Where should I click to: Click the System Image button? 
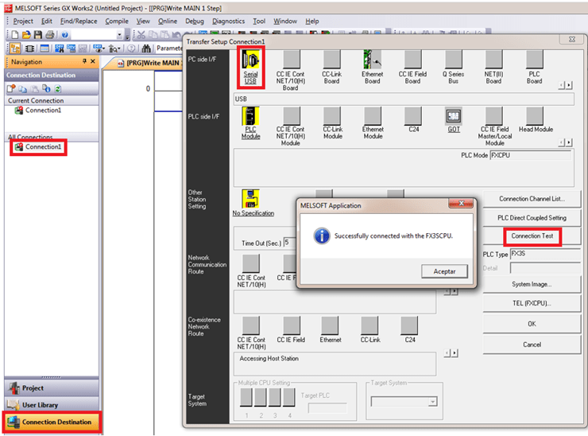point(532,285)
